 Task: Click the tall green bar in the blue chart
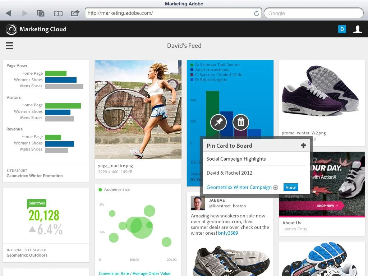pyautogui.click(x=212, y=113)
